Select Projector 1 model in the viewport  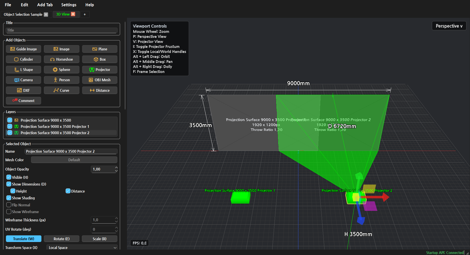click(240, 197)
